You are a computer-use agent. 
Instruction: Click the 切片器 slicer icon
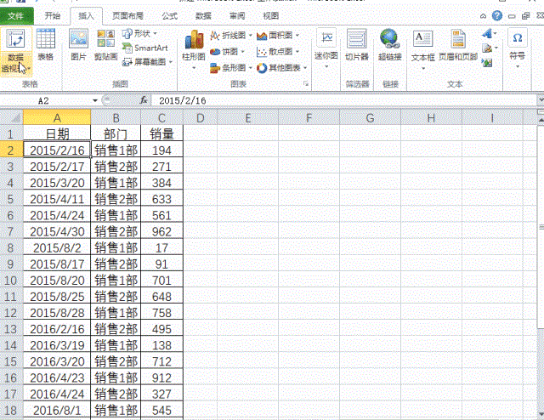click(356, 44)
